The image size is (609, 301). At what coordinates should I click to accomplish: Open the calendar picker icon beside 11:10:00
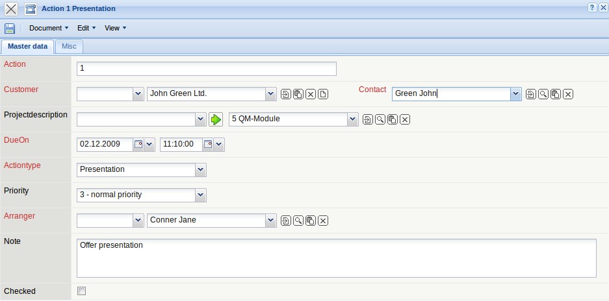pyautogui.click(x=208, y=144)
